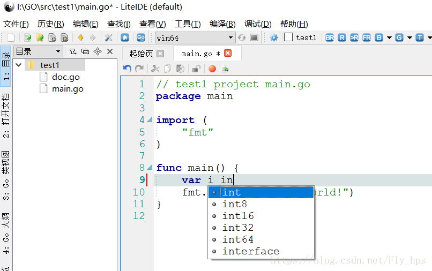Open the 编译(B) menu
The height and width of the screenshot is (271, 432).
click(x=222, y=24)
